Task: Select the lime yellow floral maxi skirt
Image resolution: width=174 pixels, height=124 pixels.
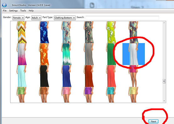Action: tap(111, 32)
